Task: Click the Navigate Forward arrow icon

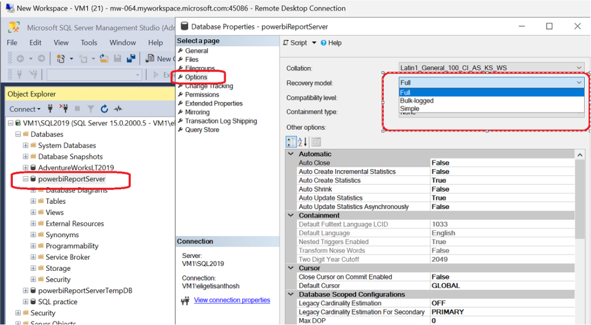Action: point(41,58)
